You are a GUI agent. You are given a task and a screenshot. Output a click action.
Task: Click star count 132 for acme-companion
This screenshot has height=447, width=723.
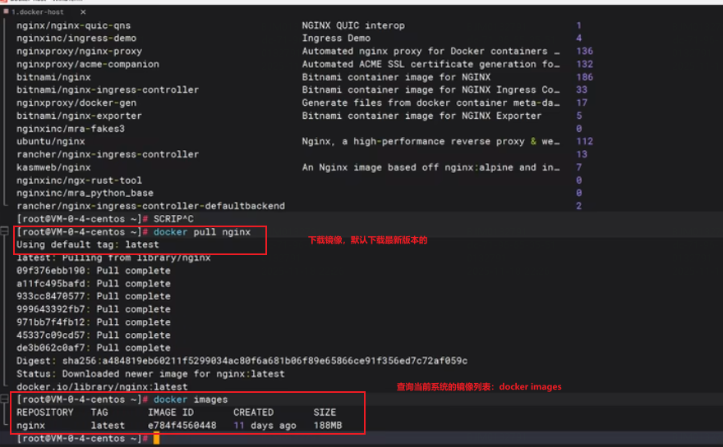pos(584,64)
